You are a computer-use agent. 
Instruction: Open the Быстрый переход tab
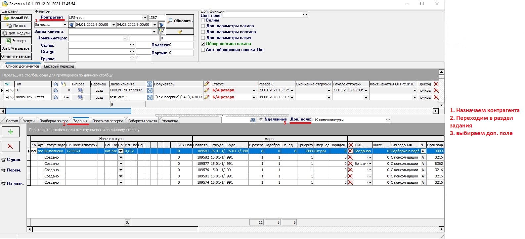click(59, 66)
